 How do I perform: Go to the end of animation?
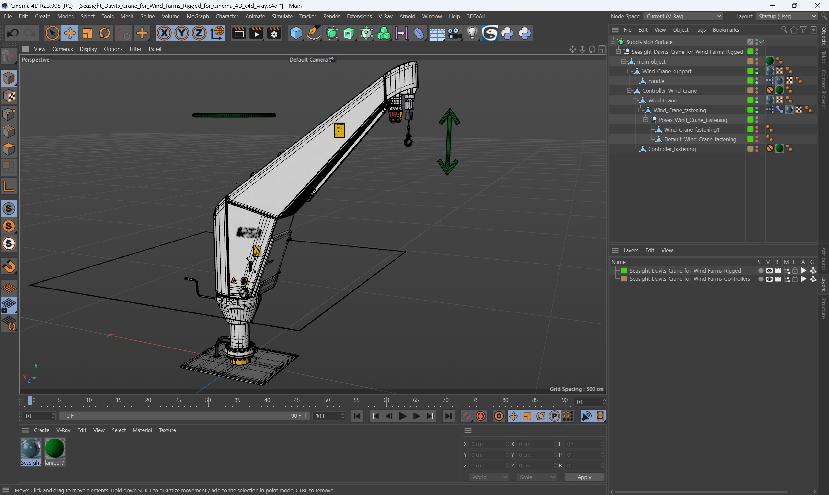(x=448, y=416)
